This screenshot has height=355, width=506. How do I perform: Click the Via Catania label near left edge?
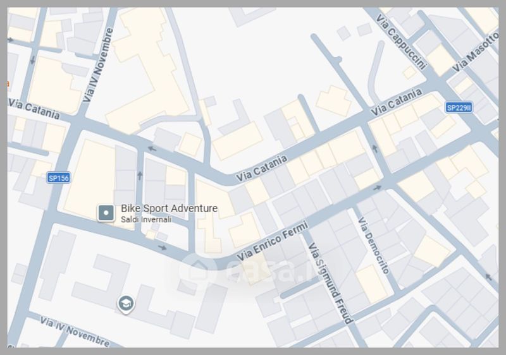[x=34, y=109]
